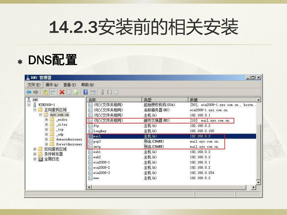Screen dimensions: 287x215
Task: Select the mail host (A) record
Action: (x=172, y=136)
